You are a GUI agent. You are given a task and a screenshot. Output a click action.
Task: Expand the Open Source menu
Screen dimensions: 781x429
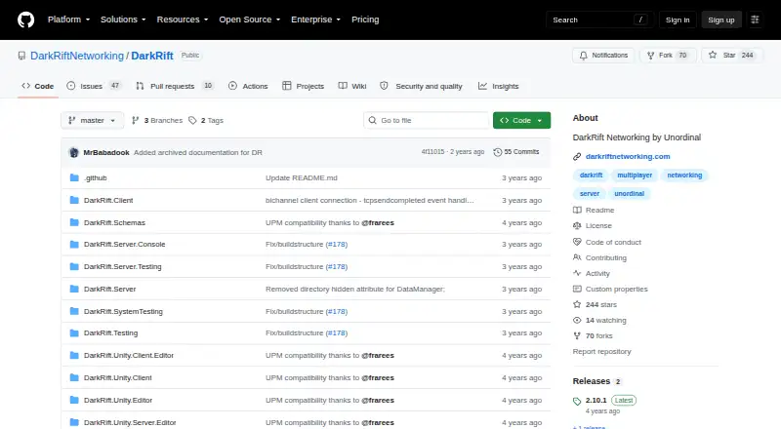[x=250, y=19]
